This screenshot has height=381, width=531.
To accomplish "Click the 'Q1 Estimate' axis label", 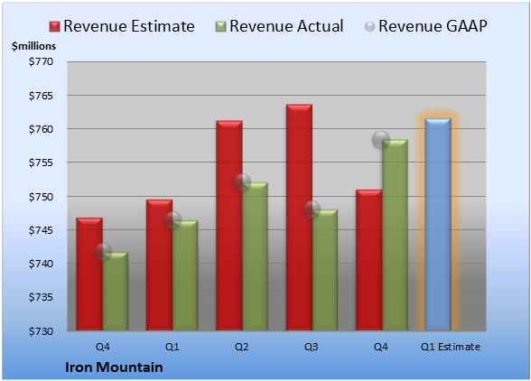I will tap(451, 347).
